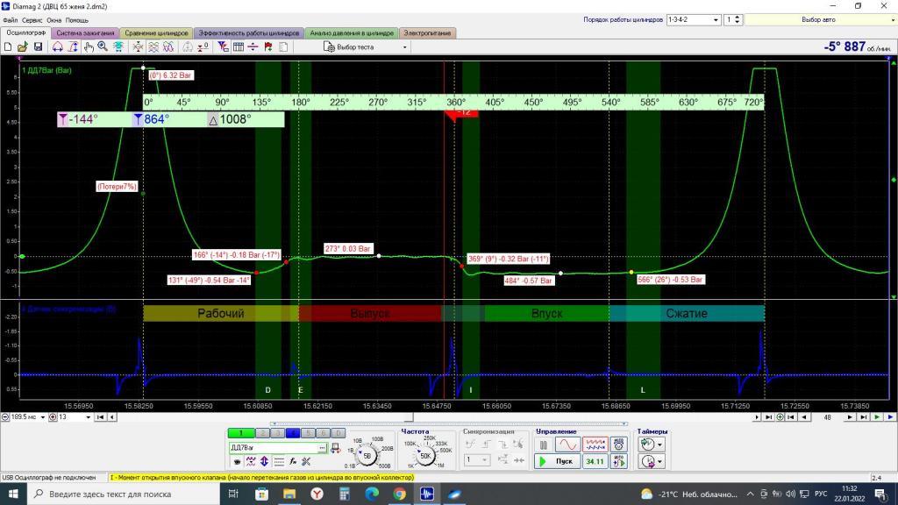Screen dimensions: 898x505
Task: Click the voltage range knob showing 5В
Action: (367, 456)
